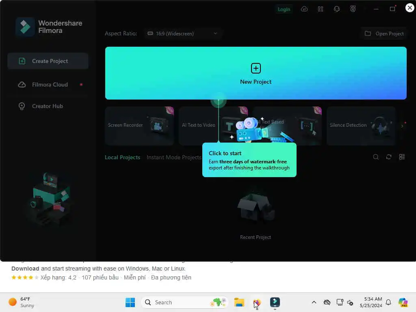Expand the Aspect Ratio 16:9 Widescreen dropdown
The height and width of the screenshot is (312, 416).
point(183,33)
